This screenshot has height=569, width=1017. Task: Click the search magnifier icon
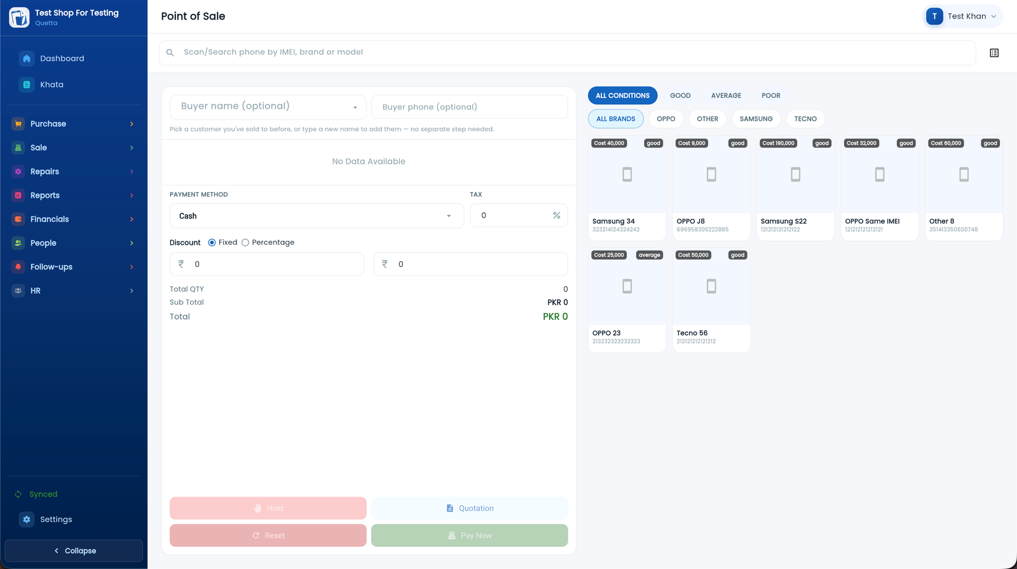170,53
